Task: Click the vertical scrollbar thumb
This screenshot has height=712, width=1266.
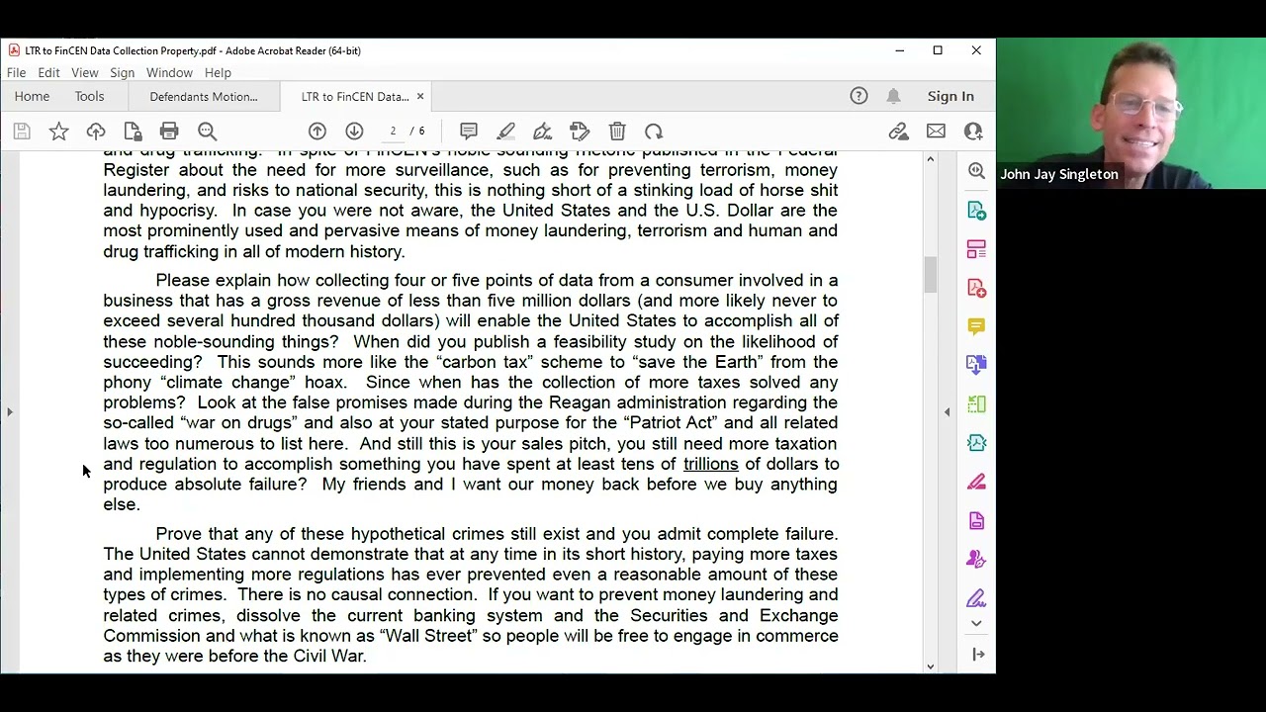Action: [x=930, y=275]
